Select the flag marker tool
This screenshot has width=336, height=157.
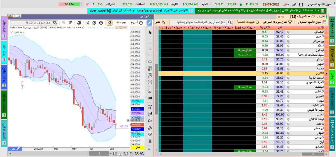click(150, 98)
